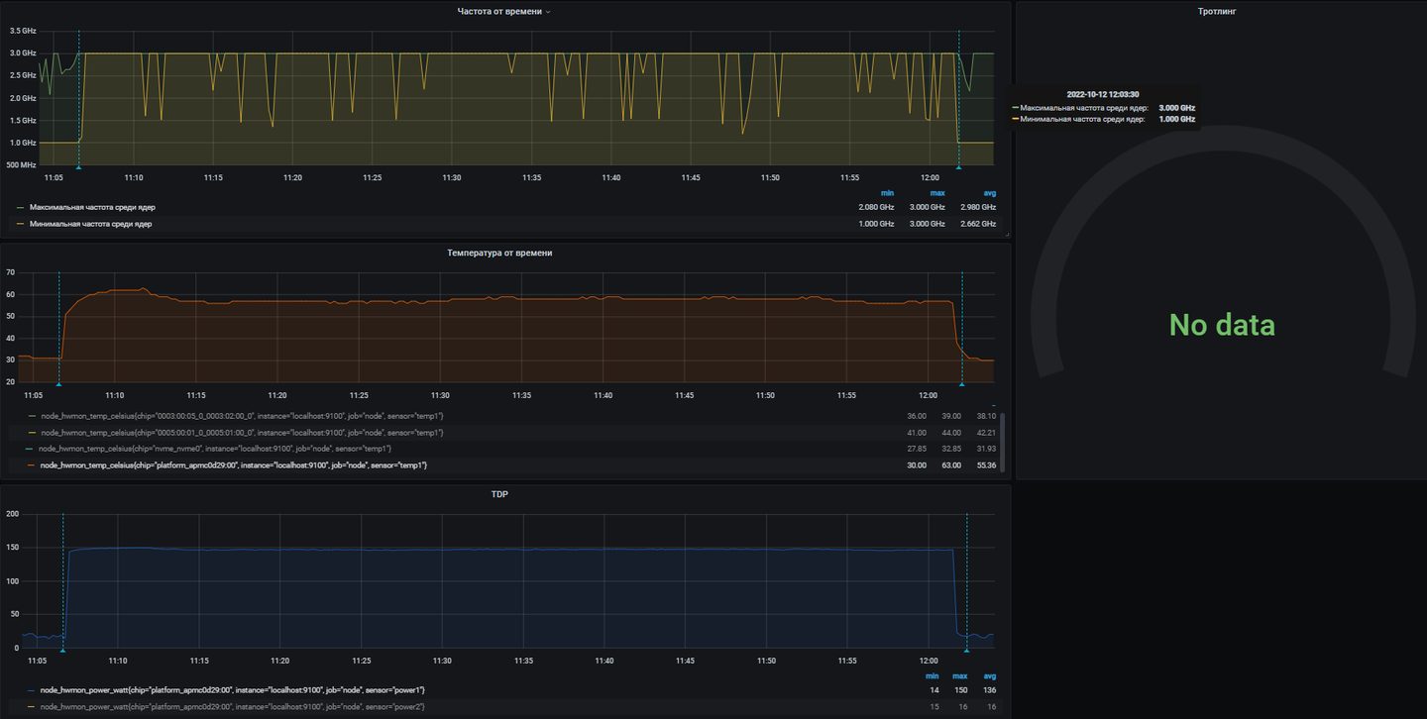1427x719 pixels.
Task: Sort TDP legend by the max column
Action: [960, 675]
